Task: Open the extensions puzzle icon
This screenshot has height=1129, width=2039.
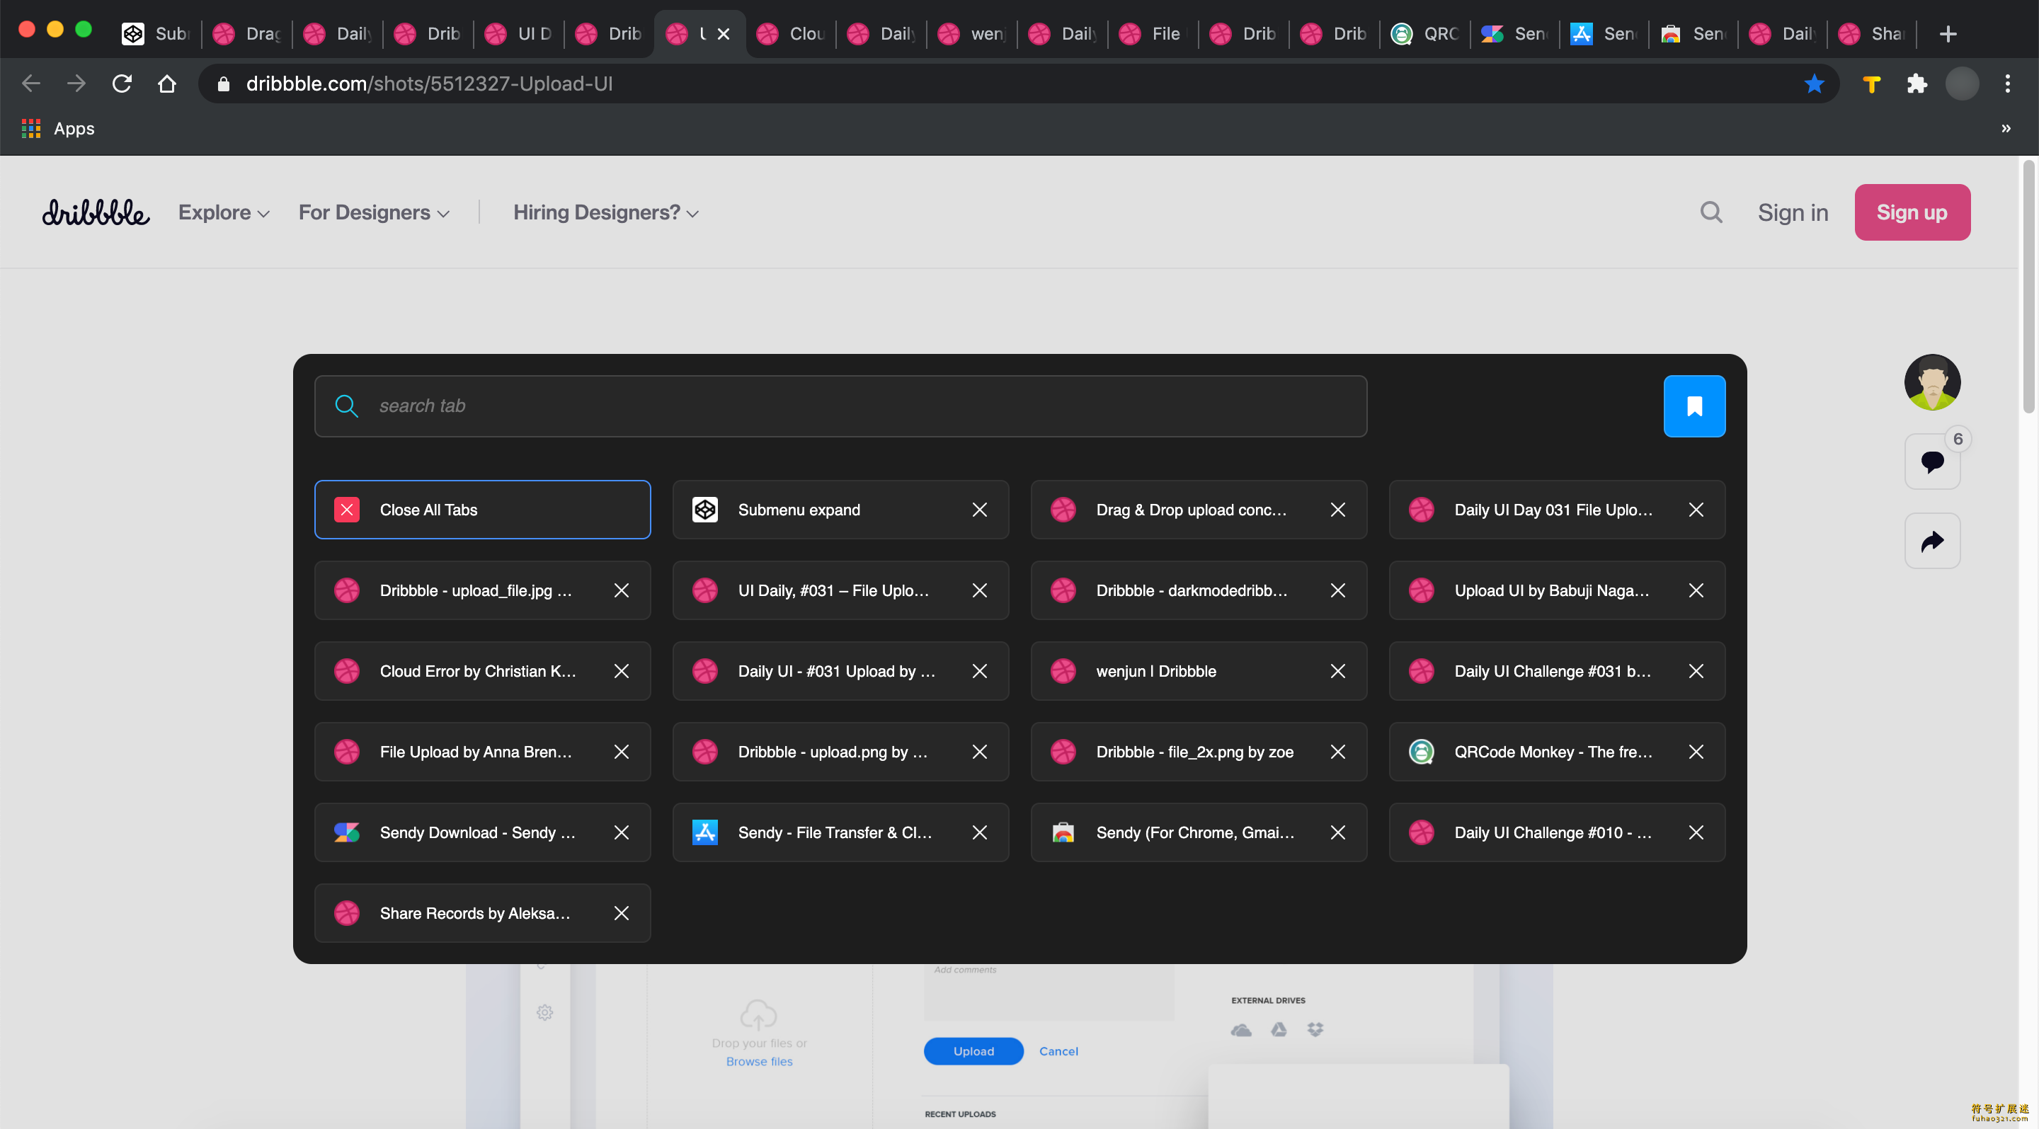Action: (x=1917, y=83)
